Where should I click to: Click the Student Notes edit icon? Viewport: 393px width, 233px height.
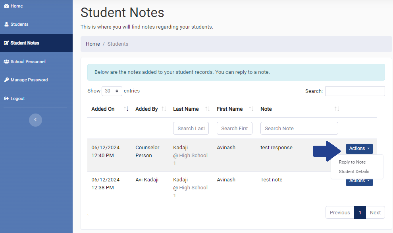click(6, 43)
